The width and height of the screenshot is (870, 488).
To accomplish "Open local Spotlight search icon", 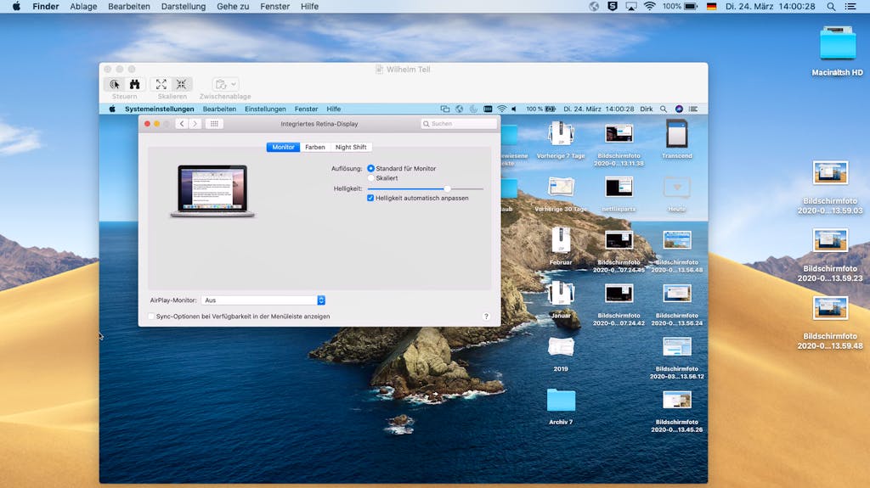I will 831,7.
